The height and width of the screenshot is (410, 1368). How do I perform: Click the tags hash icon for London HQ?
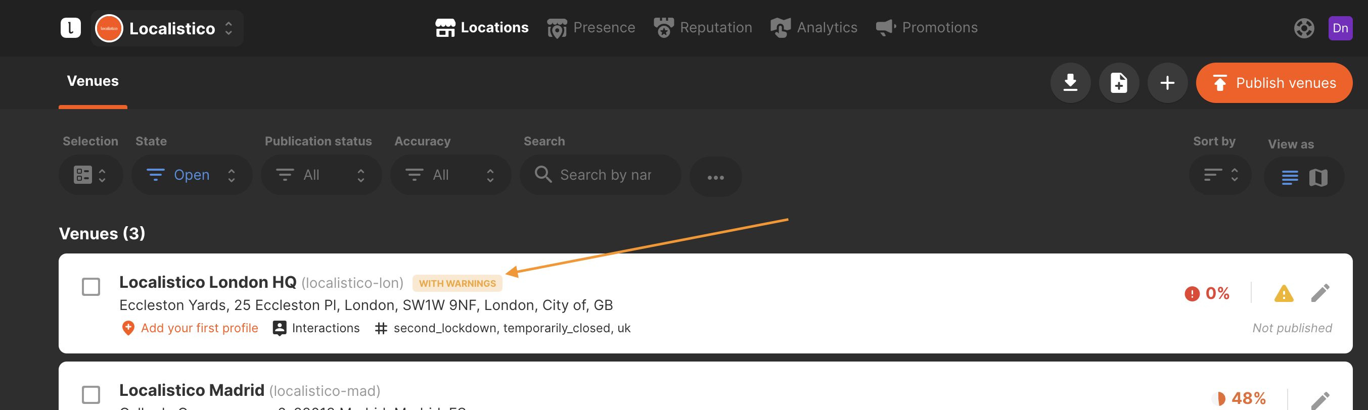click(381, 328)
